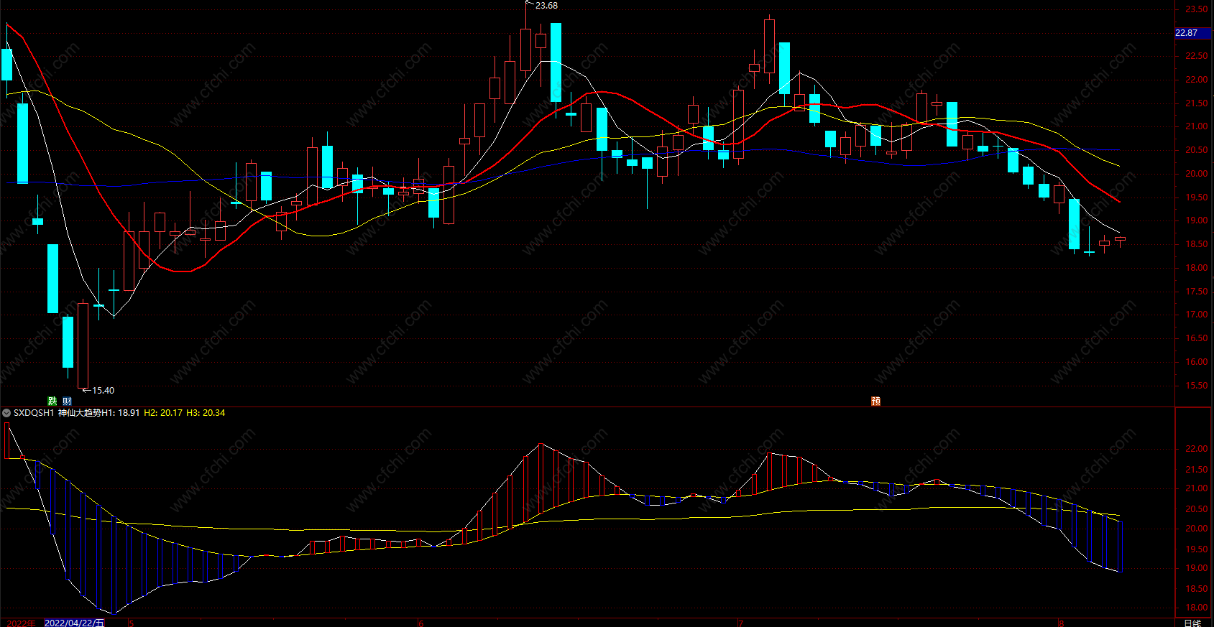Click the highlighted 22.87 price tag
Image resolution: width=1214 pixels, height=627 pixels.
coord(1192,33)
